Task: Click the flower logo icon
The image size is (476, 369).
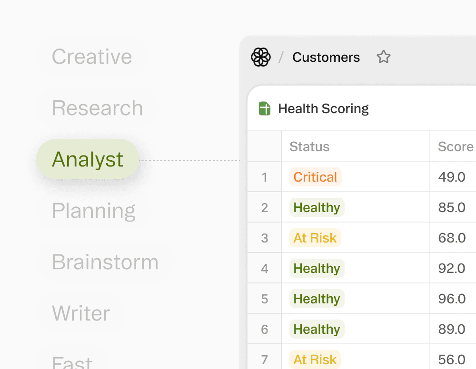Action: [261, 58]
